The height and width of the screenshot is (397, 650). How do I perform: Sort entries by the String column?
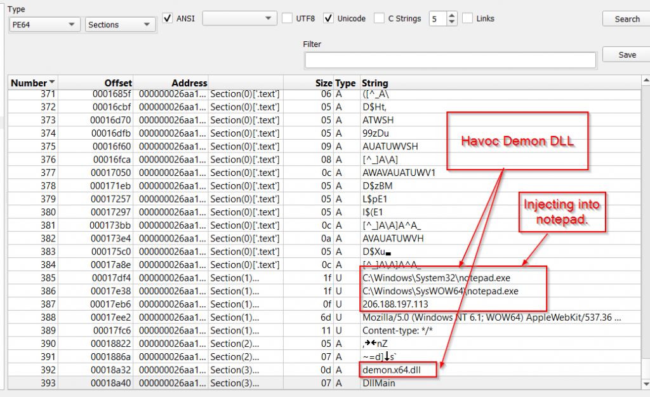pos(374,83)
